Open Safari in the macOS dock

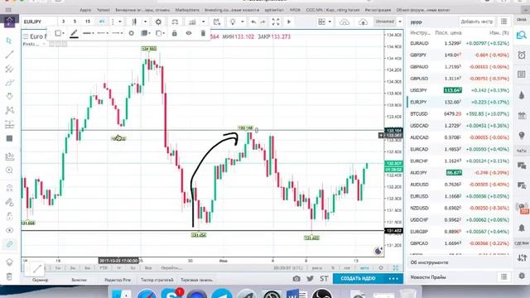click(147, 294)
